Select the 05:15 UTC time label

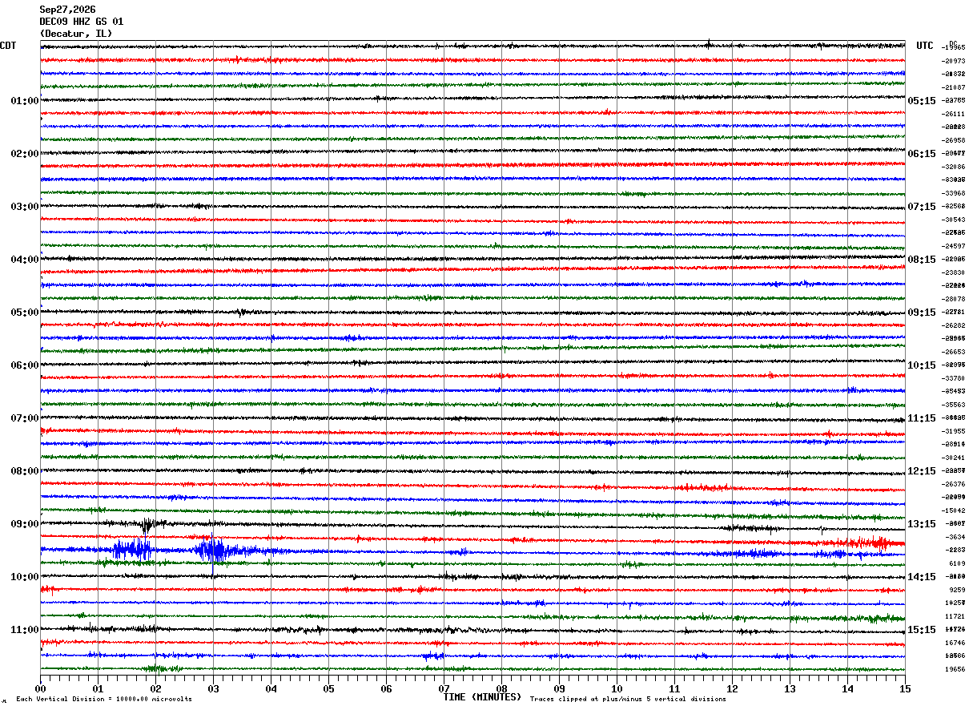[x=922, y=101]
